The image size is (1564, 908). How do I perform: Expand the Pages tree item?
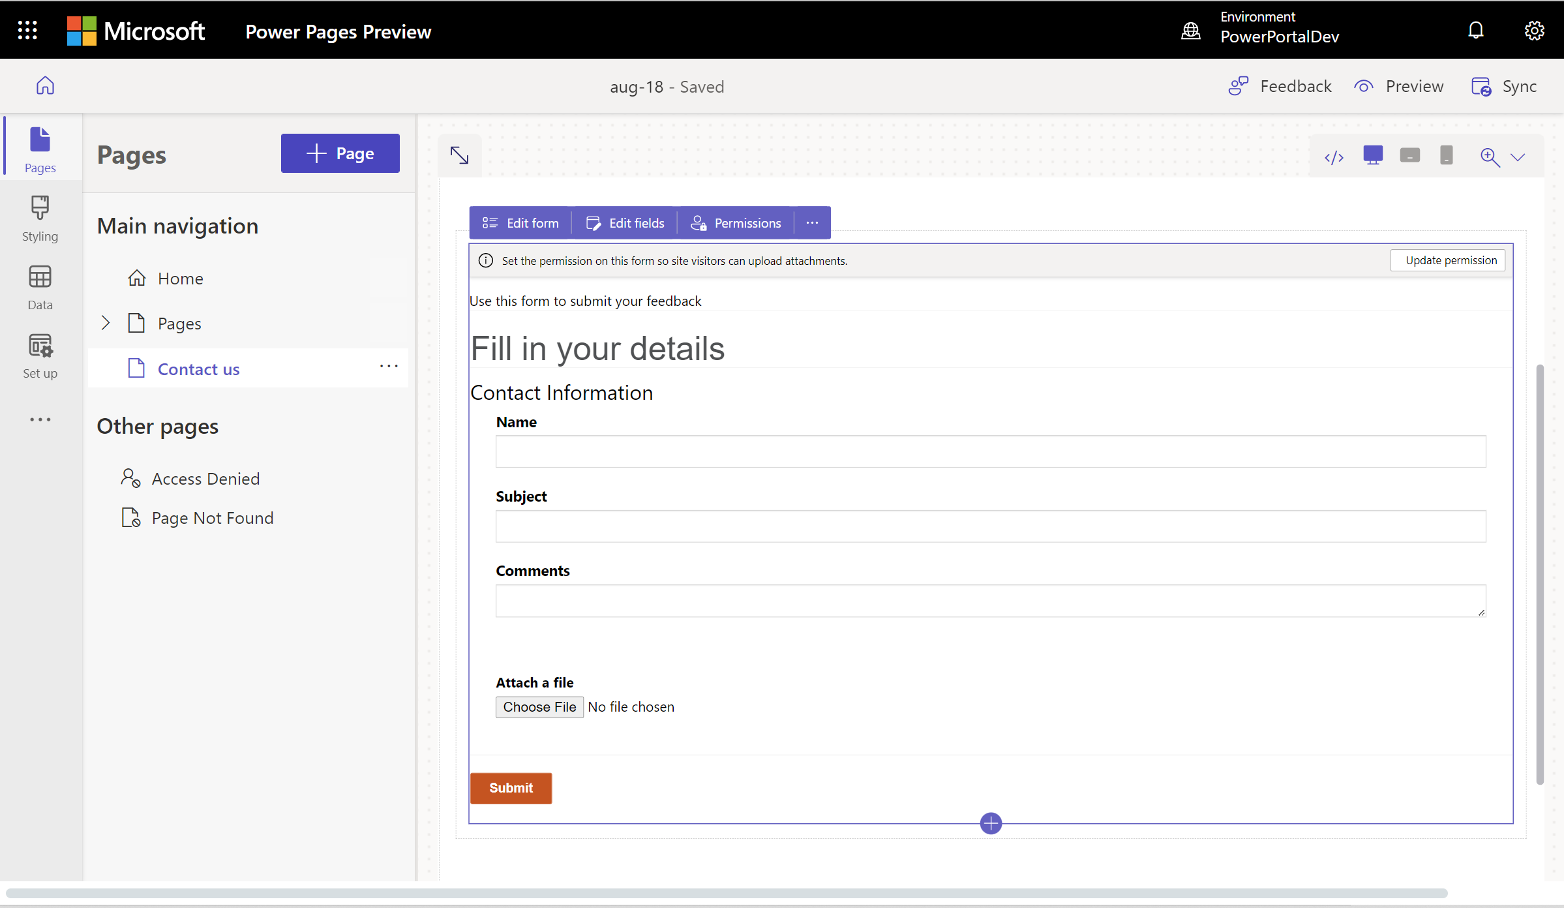click(x=106, y=322)
